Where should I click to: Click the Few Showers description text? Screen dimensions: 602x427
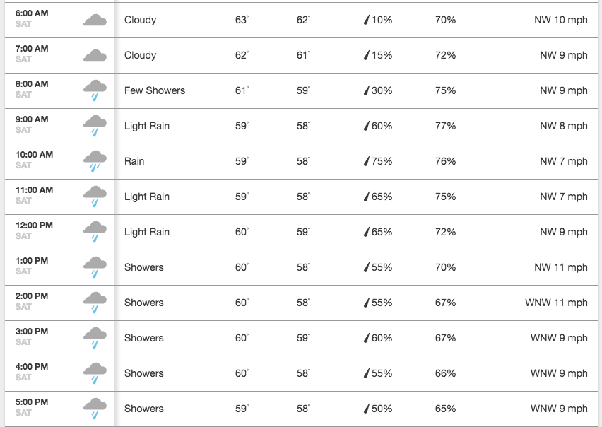pyautogui.click(x=155, y=90)
